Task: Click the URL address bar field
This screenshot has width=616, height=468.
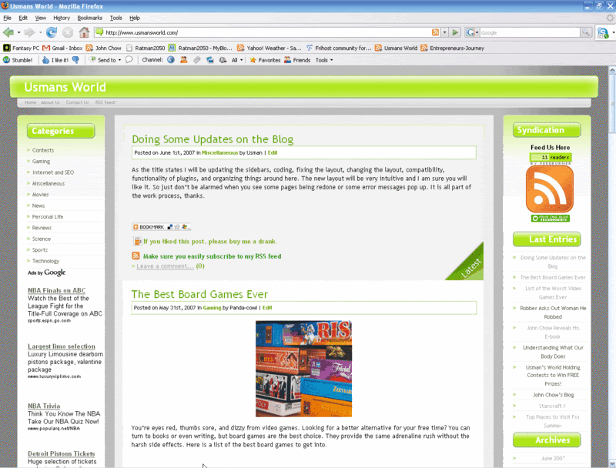Action: coord(262,32)
